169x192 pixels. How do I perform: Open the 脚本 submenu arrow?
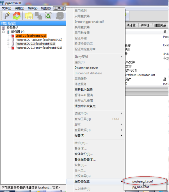tap(122, 124)
